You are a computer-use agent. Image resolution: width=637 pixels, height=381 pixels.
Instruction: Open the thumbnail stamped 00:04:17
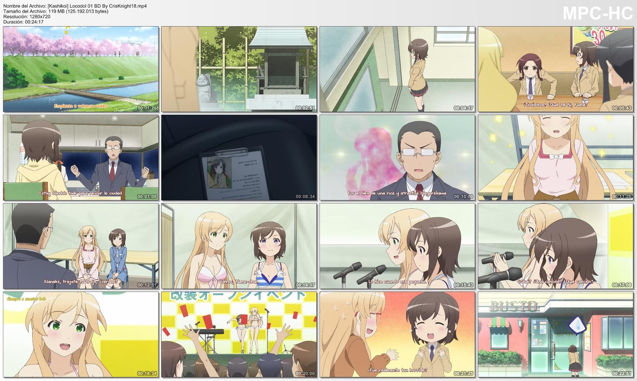(397, 69)
